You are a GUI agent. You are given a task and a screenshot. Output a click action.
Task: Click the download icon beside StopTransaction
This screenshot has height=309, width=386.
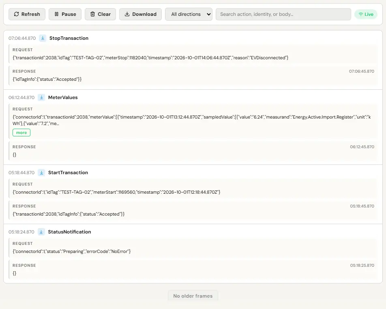coord(43,38)
